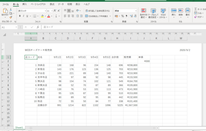Click the Cut scissors icon

[x=11, y=10]
